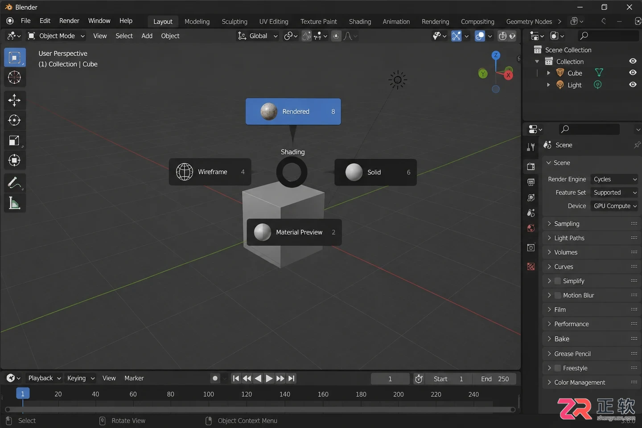The image size is (642, 428).
Task: Choose Wireframe shading in pie menu
Action: click(210, 172)
